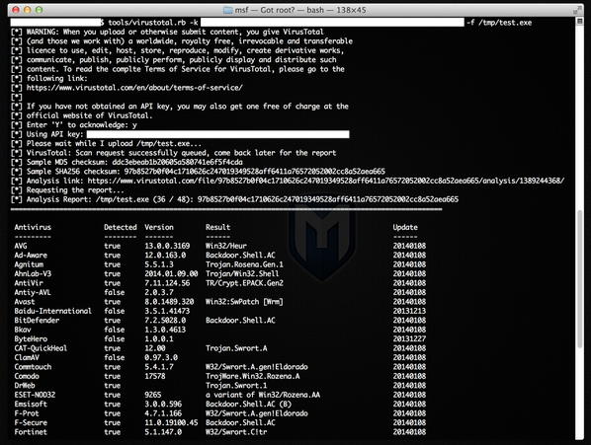Click the 'Emsisoft' antivirus name
The image size is (591, 445).
pyautogui.click(x=31, y=404)
